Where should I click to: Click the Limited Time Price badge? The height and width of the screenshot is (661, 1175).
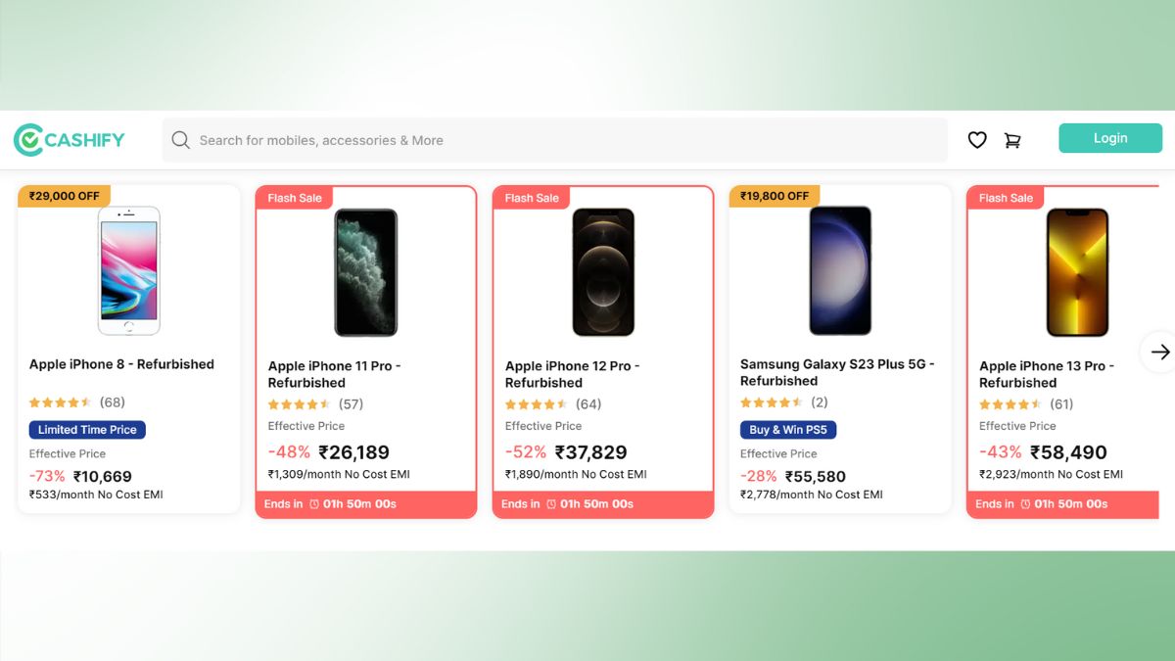point(87,430)
